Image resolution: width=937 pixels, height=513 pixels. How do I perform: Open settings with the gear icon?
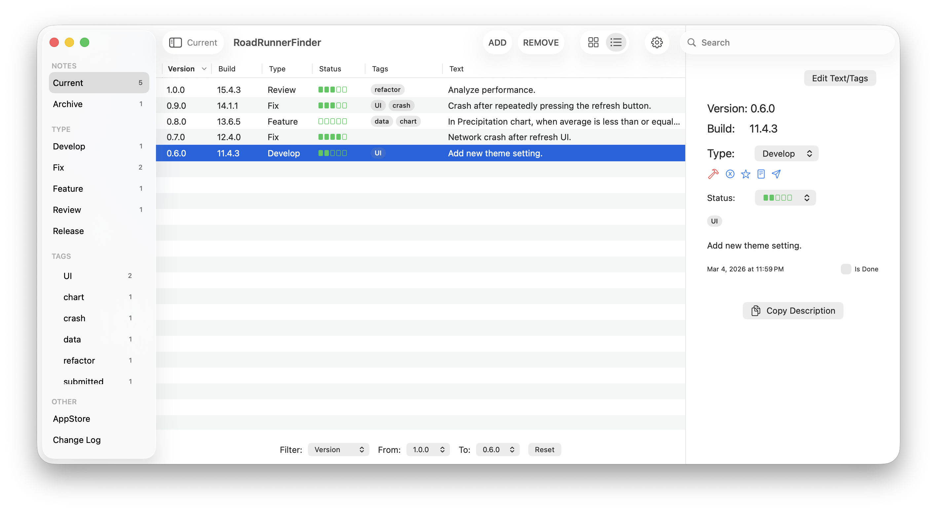click(656, 43)
